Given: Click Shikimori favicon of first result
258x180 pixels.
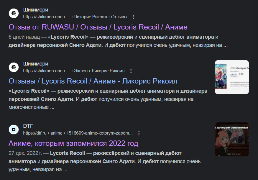Looking at the screenshot, I should point(14,13).
